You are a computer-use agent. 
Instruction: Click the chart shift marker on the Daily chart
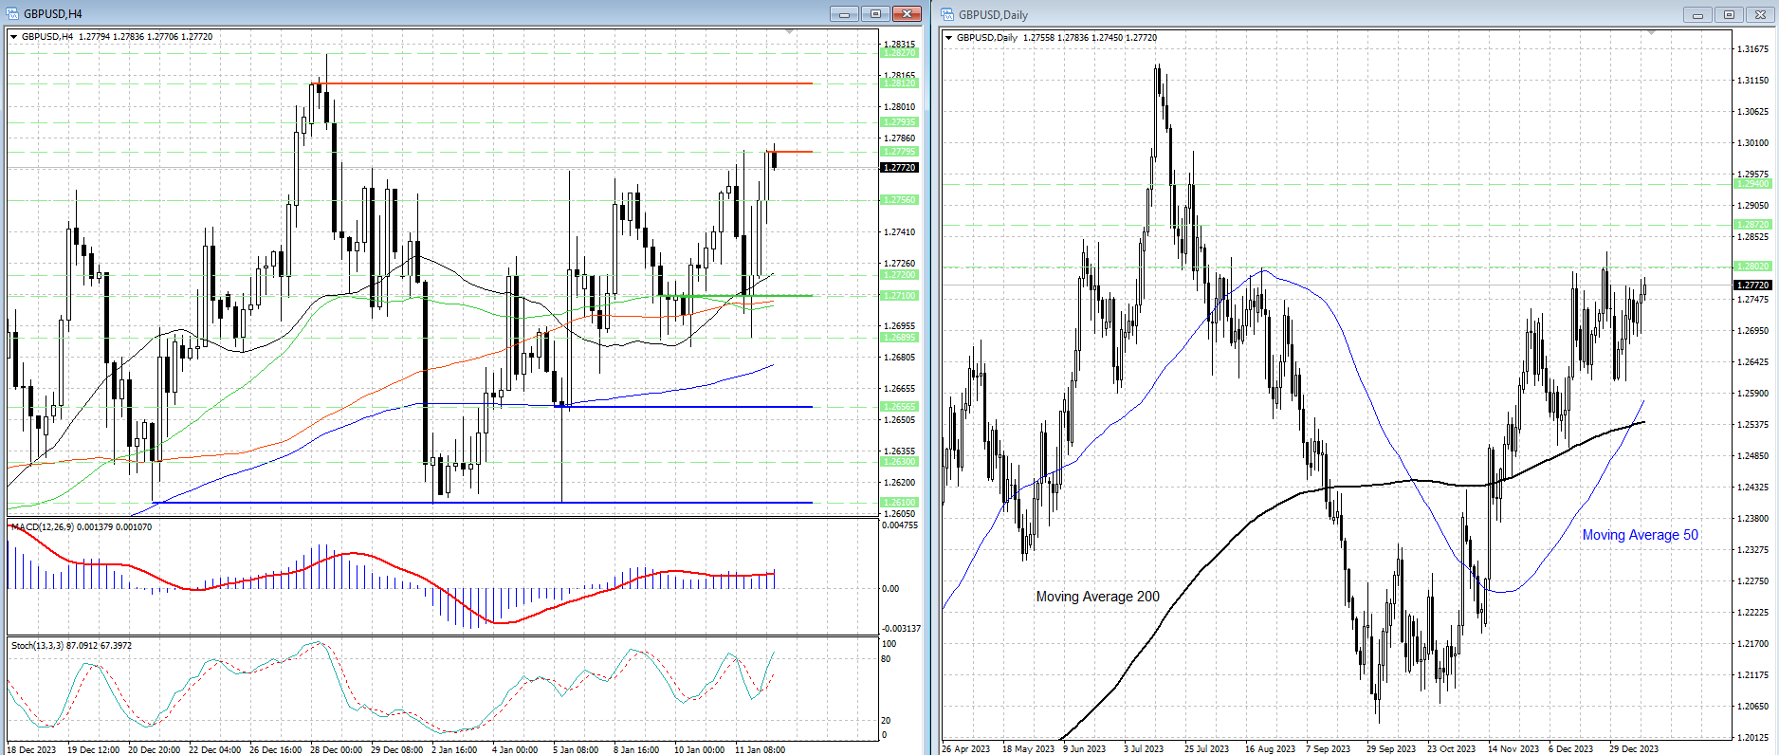pos(1651,33)
